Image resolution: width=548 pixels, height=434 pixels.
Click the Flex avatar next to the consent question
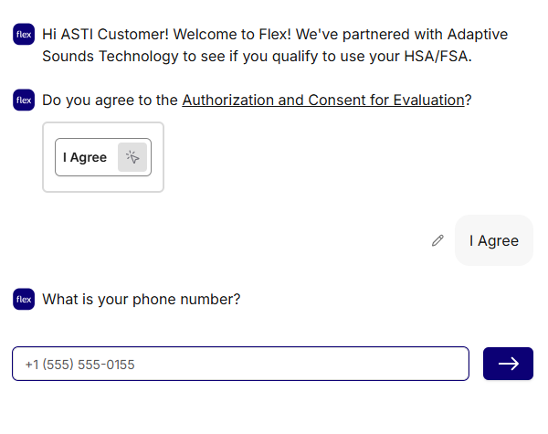click(x=24, y=101)
